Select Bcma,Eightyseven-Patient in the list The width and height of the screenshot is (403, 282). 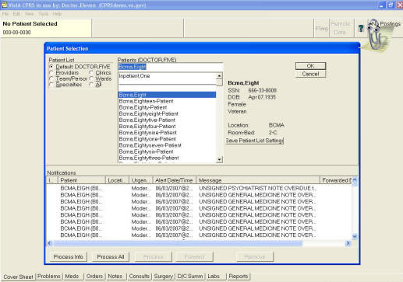[x=167, y=145]
